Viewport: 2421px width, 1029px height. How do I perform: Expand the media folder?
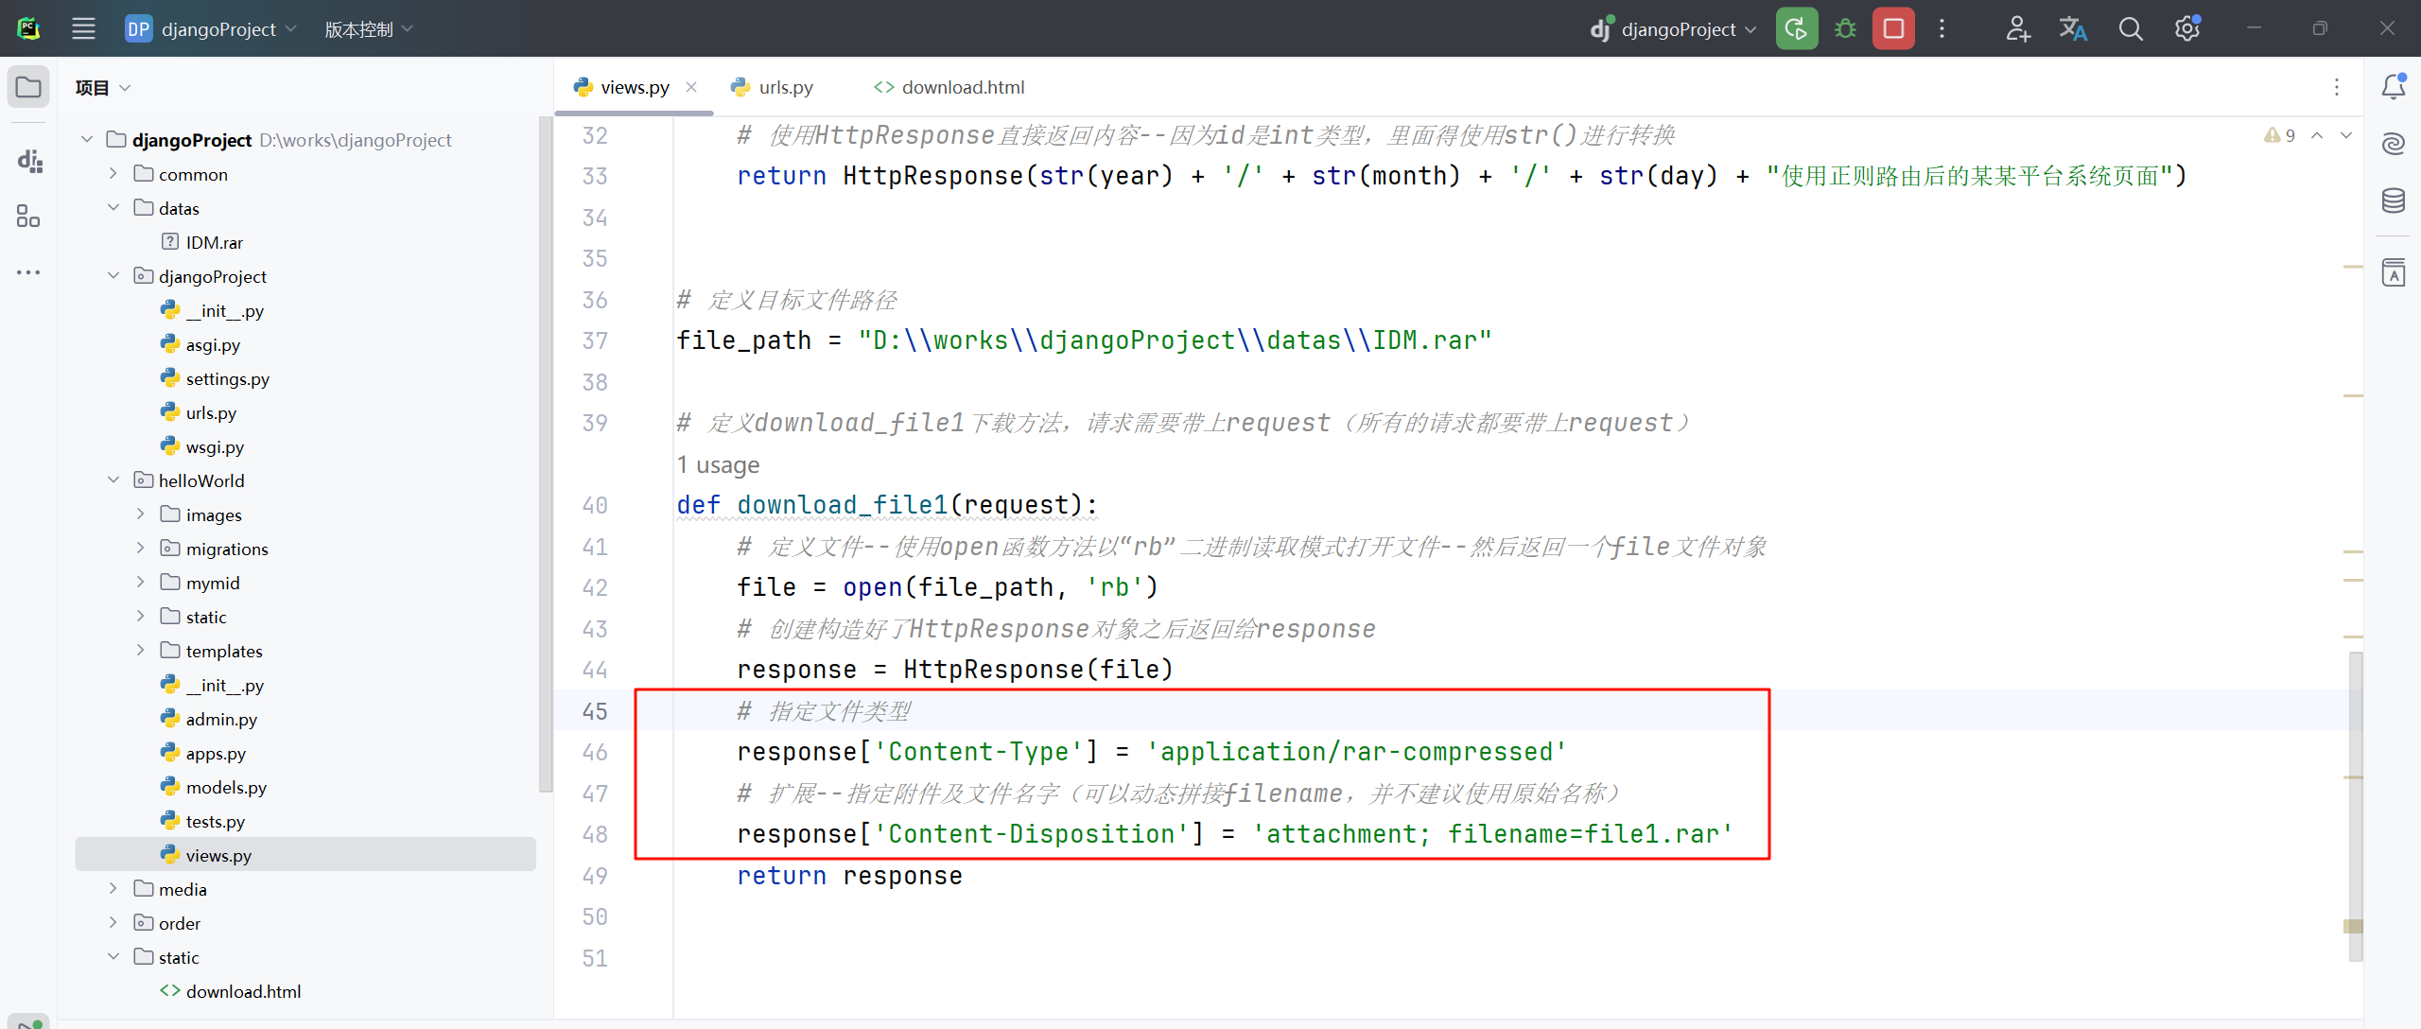click(113, 888)
